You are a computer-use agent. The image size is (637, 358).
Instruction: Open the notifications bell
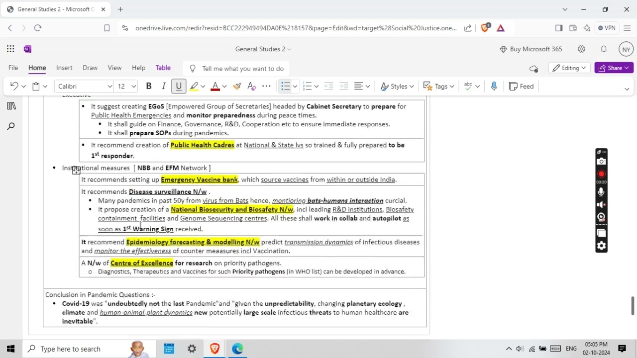(604, 49)
